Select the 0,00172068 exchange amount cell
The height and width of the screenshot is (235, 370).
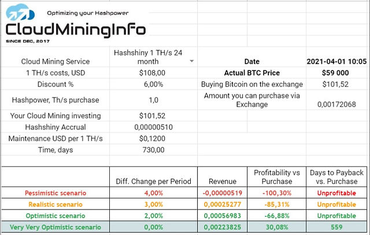335,105
